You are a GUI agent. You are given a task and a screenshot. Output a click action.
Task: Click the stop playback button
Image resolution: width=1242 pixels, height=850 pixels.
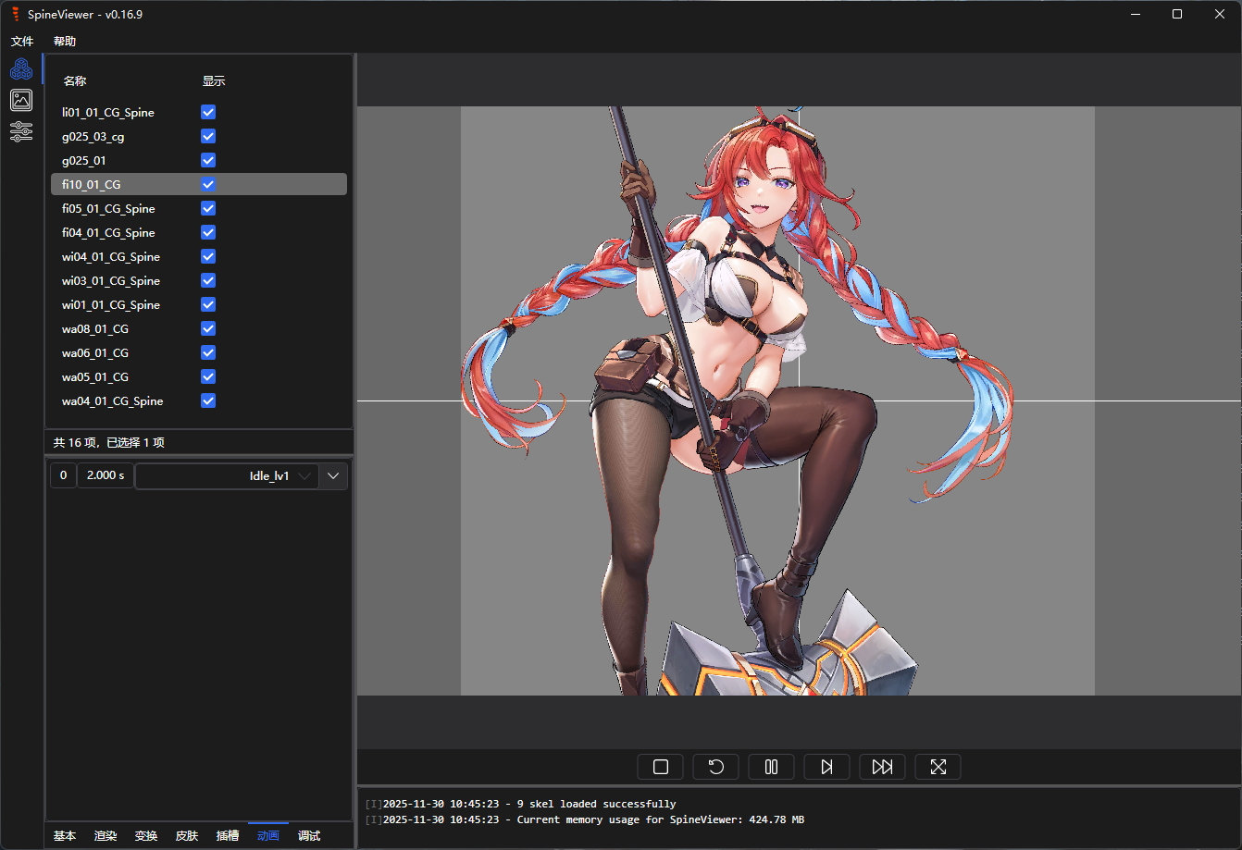(661, 767)
